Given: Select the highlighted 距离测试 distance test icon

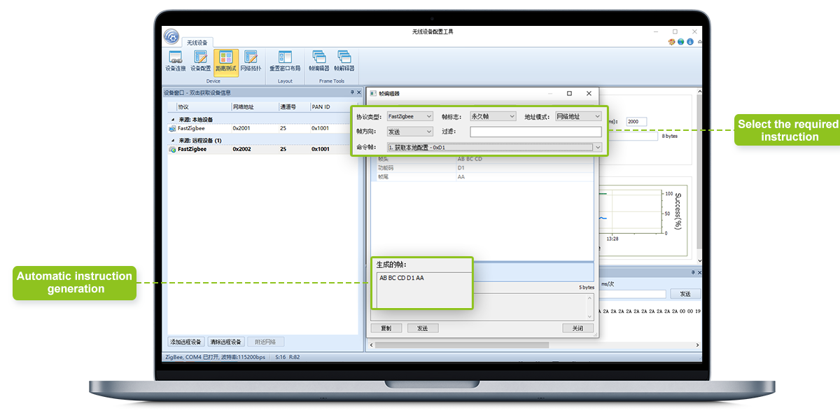Looking at the screenshot, I should 225,61.
